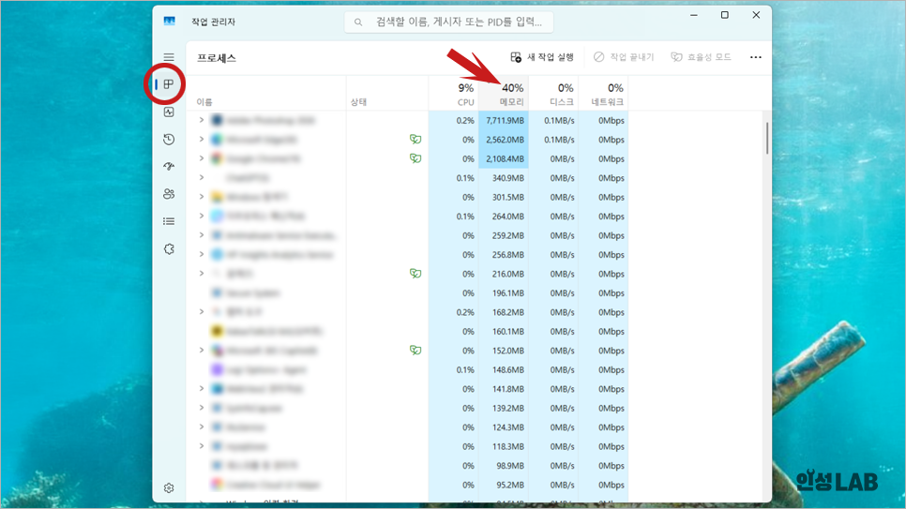
Task: Expand the process row using 139.2MB
Action: click(x=202, y=408)
